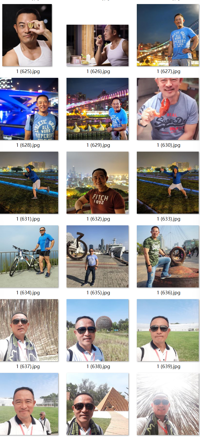Select image 1 (628).jpg
This screenshot has height=437, width=200.
[x=29, y=109]
